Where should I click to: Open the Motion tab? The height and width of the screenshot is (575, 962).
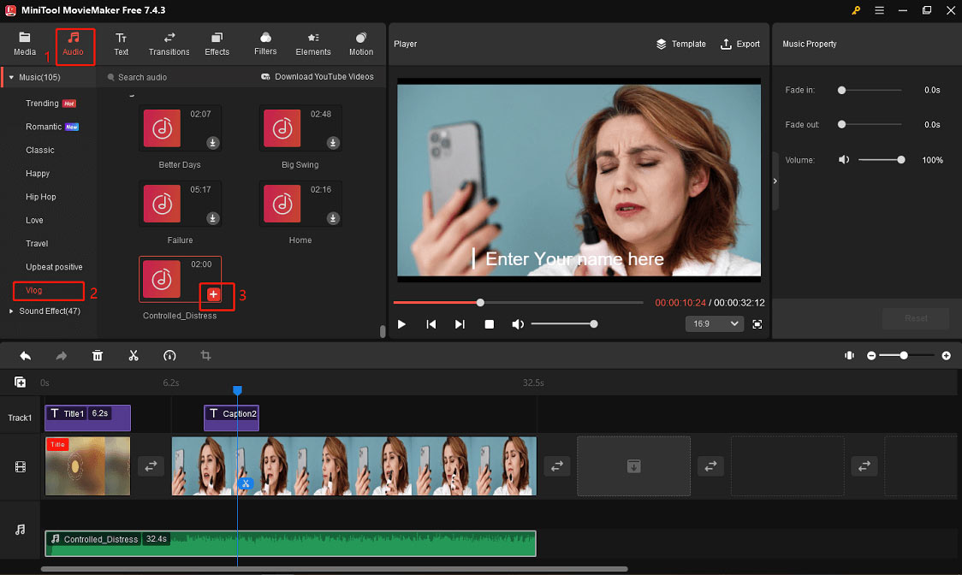coord(361,44)
